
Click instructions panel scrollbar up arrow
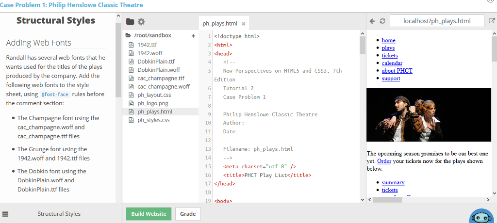tap(118, 16)
